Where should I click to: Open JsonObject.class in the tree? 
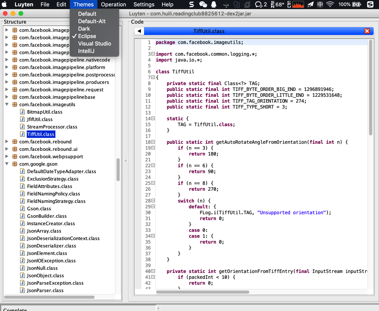tap(46, 275)
